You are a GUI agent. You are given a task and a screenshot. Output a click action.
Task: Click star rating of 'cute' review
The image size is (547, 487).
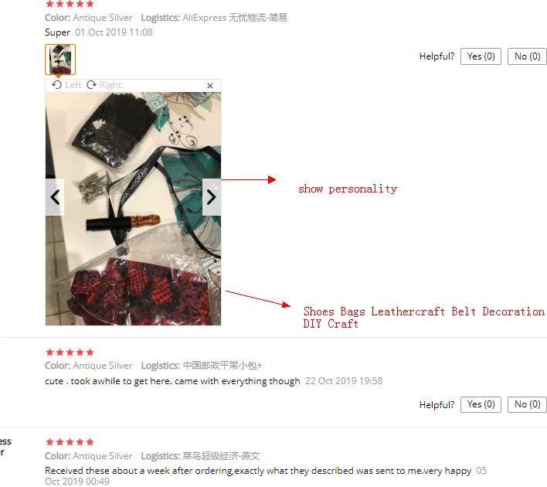coord(70,352)
